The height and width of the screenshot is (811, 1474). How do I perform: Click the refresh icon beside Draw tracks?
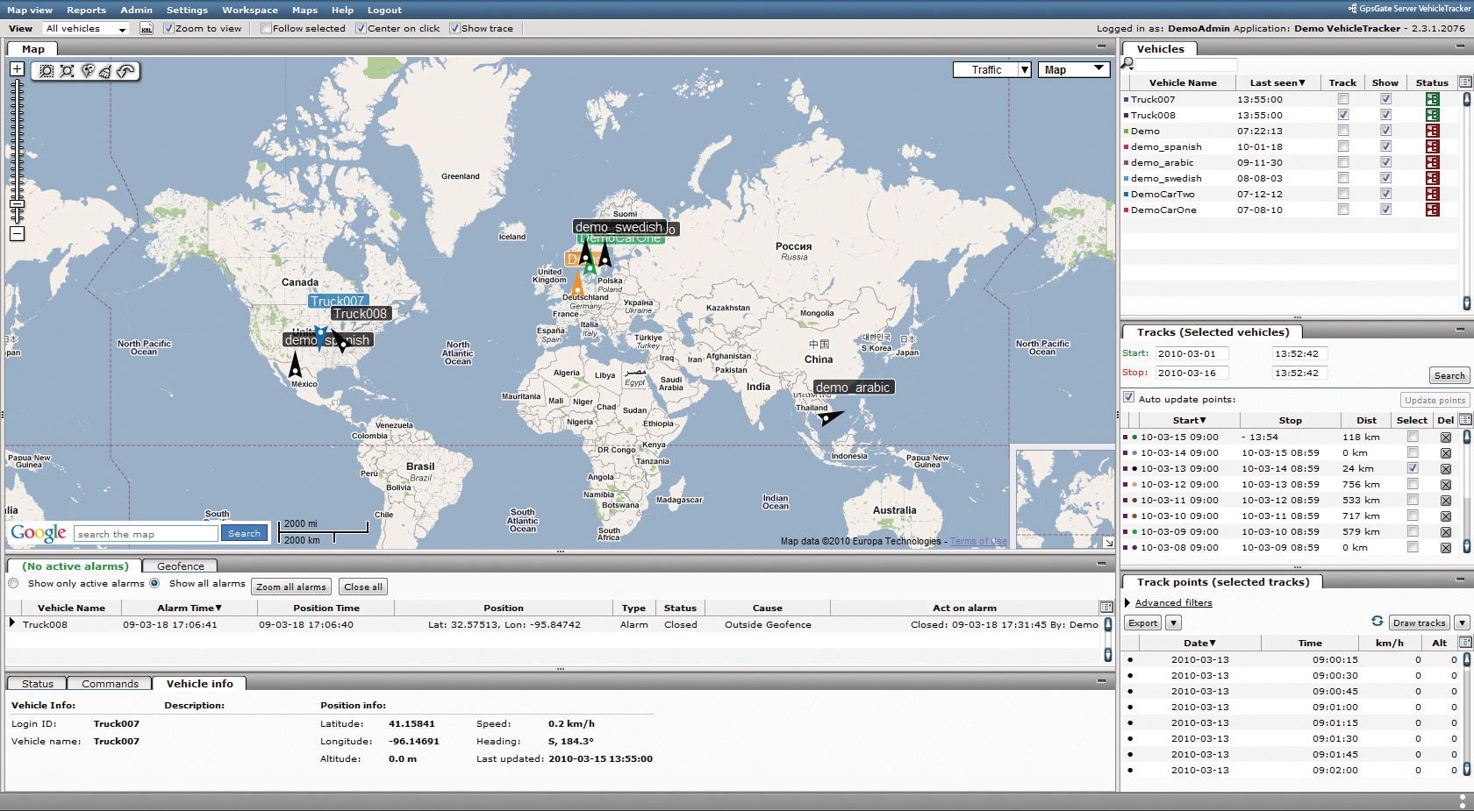coord(1377,622)
